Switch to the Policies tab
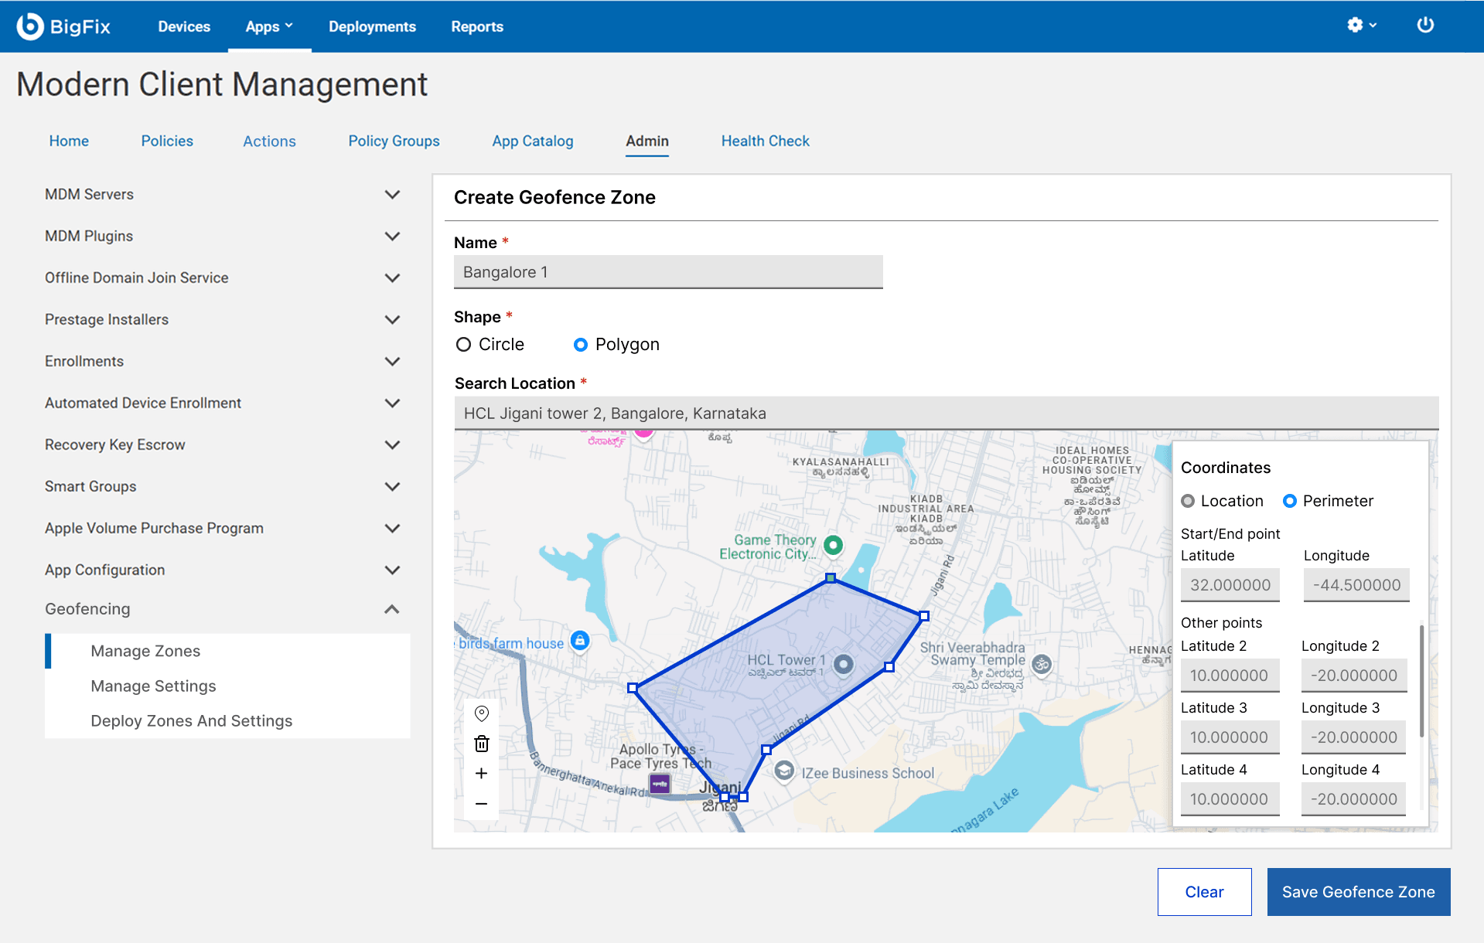Viewport: 1484px width, 943px height. point(167,141)
